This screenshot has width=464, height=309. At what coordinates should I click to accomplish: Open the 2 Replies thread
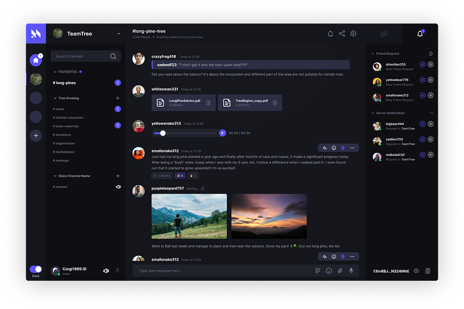coord(162,176)
